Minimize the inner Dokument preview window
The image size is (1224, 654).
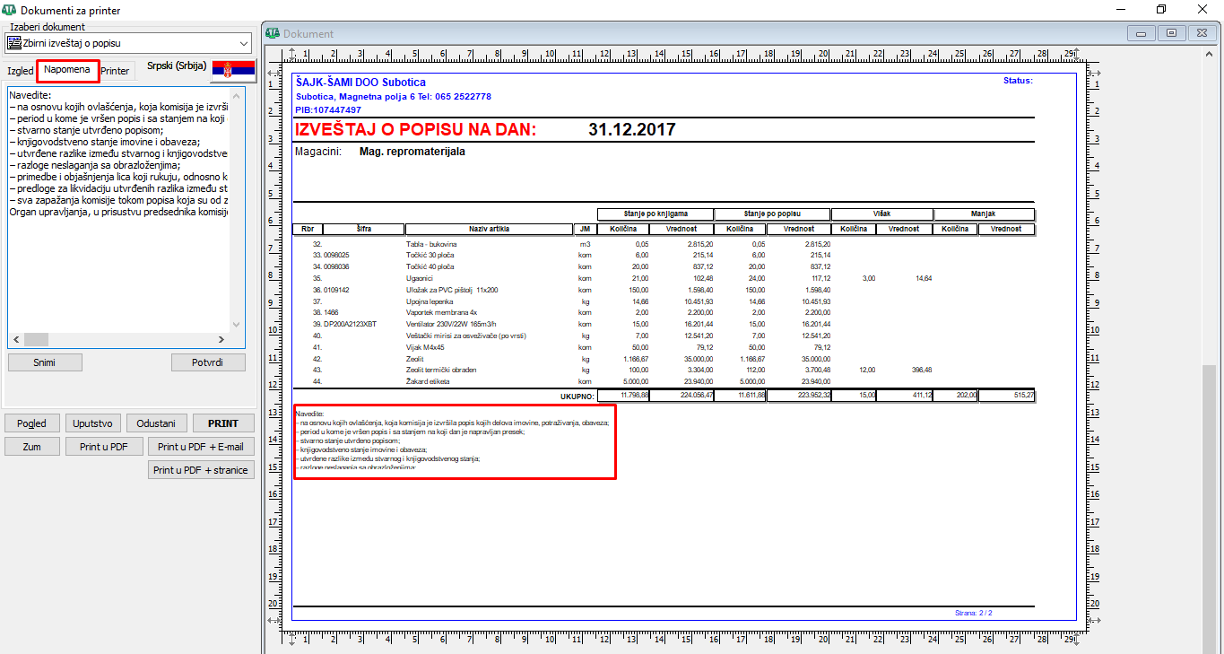(1142, 33)
